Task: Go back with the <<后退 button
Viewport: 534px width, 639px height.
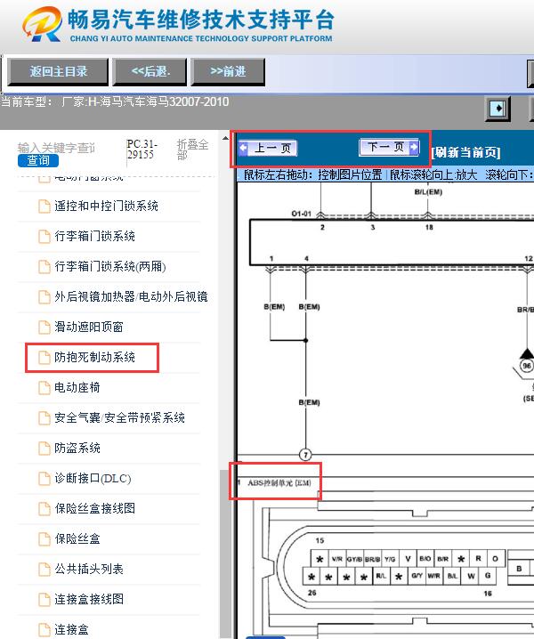Action: pos(150,72)
